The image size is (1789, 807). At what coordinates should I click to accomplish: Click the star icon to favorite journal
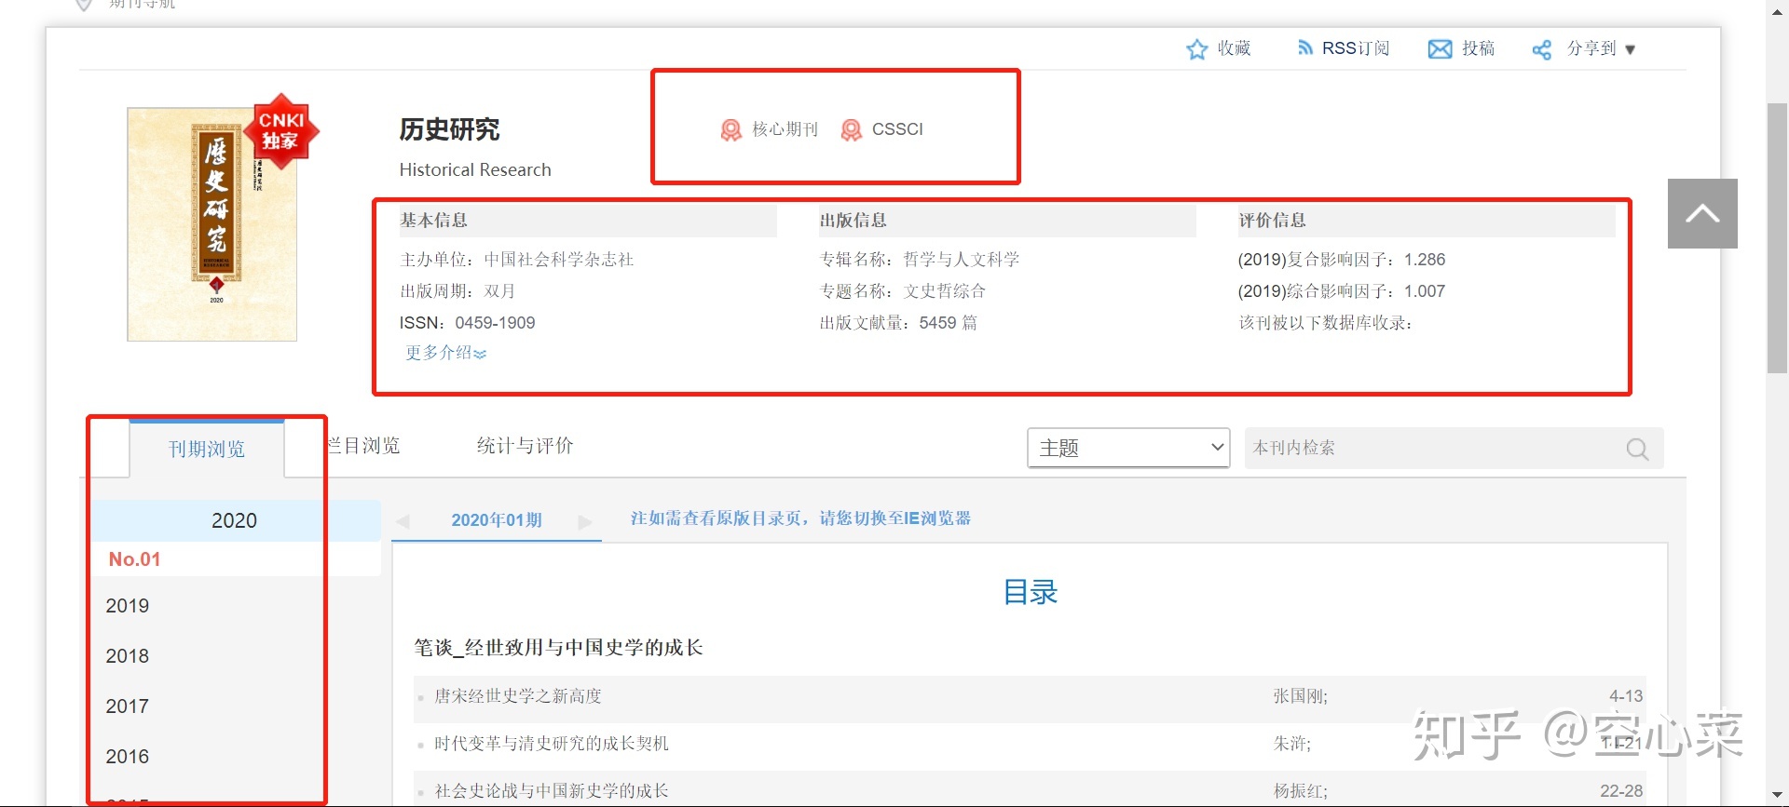click(1196, 49)
